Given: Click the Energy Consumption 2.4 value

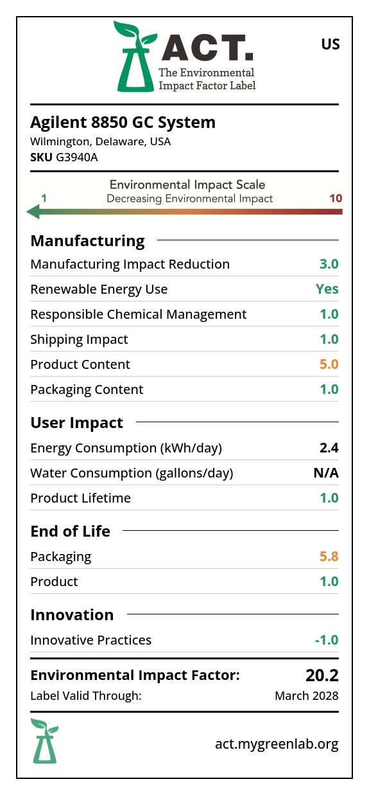Looking at the screenshot, I should tap(330, 448).
